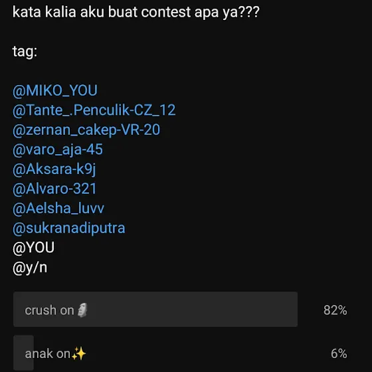Image resolution: width=372 pixels, height=372 pixels.
Task: Tap the plain text @YOU line
Action: 33,248
